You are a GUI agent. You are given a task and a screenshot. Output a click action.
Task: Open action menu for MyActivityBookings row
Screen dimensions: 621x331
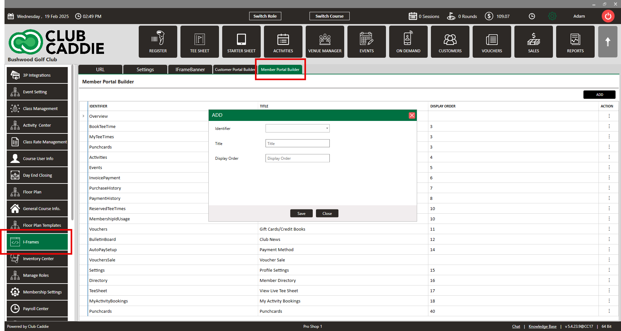(609, 301)
